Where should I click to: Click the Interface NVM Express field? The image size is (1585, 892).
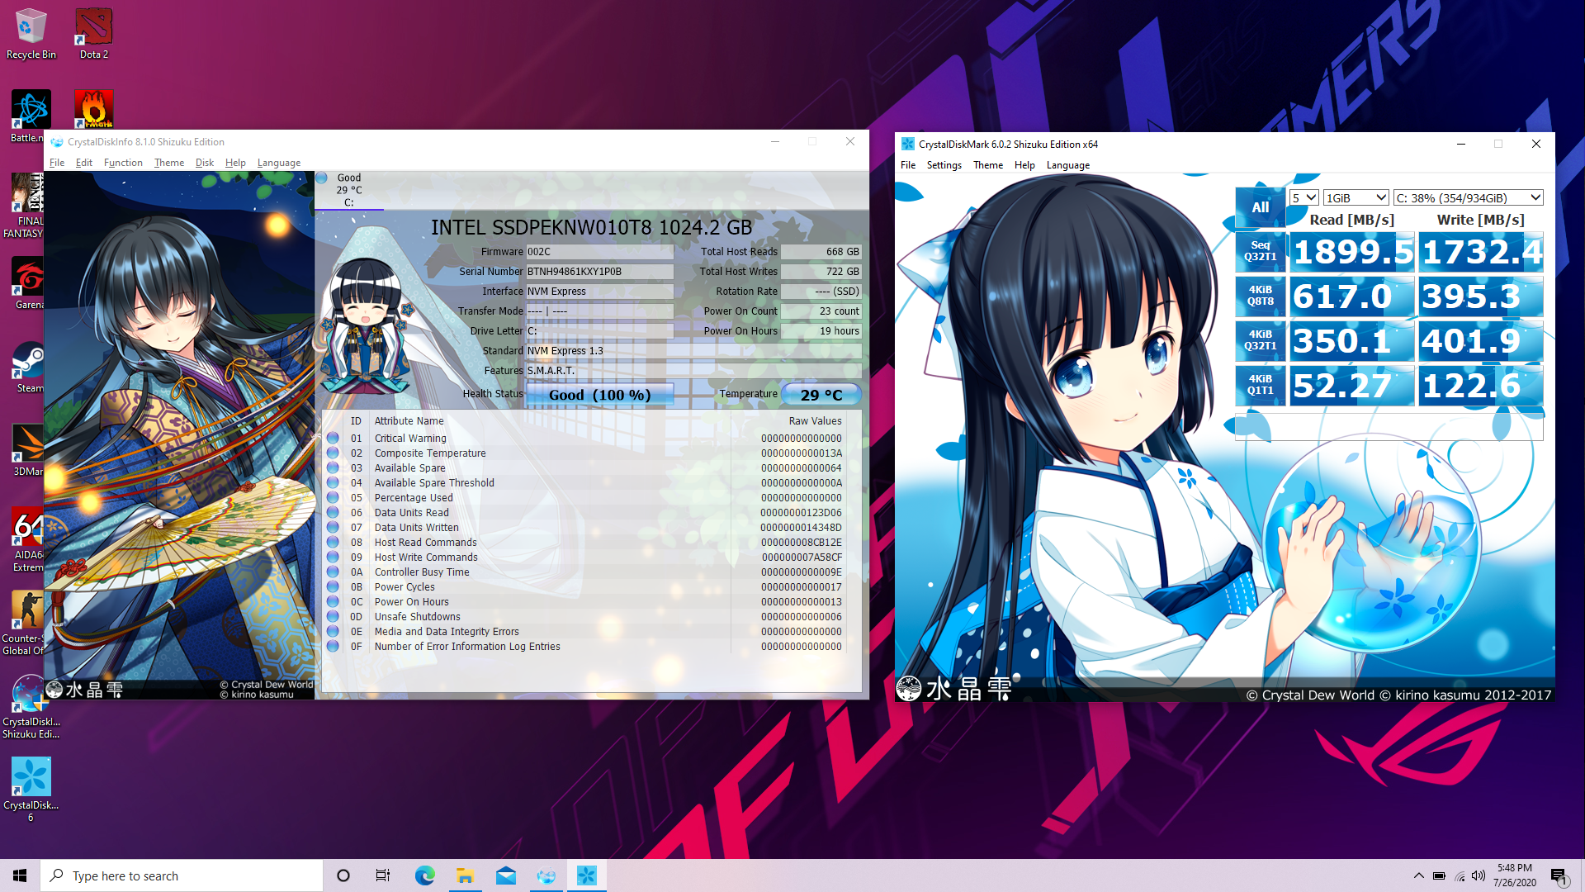(599, 292)
